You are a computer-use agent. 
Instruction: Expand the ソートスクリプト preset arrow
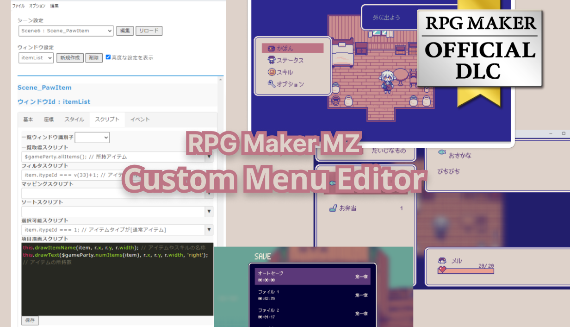tap(209, 212)
